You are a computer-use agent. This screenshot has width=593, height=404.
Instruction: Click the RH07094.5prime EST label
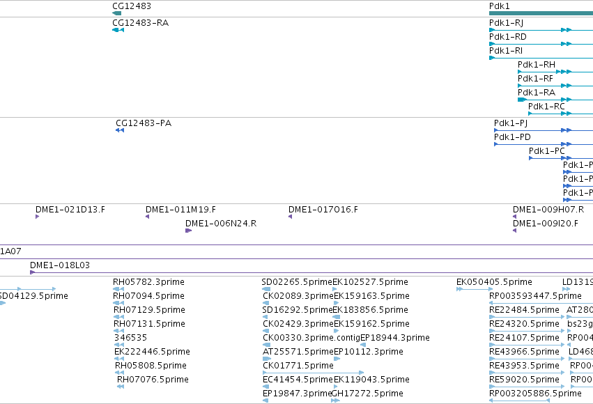pos(148,296)
